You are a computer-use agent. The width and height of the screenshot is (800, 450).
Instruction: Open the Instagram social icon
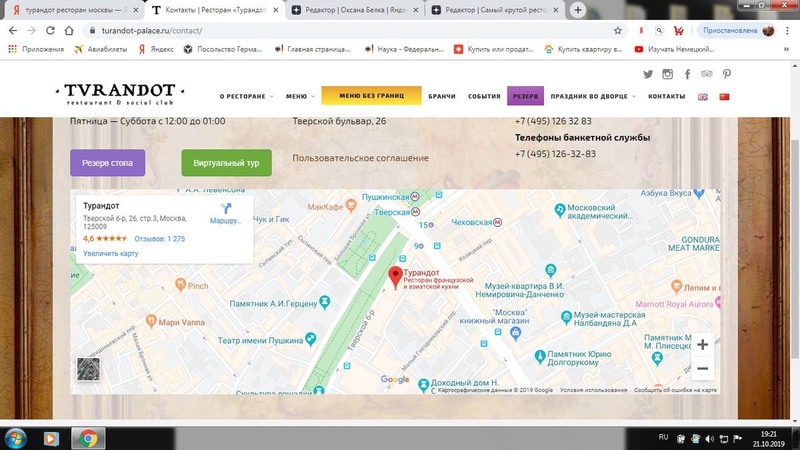pos(667,74)
